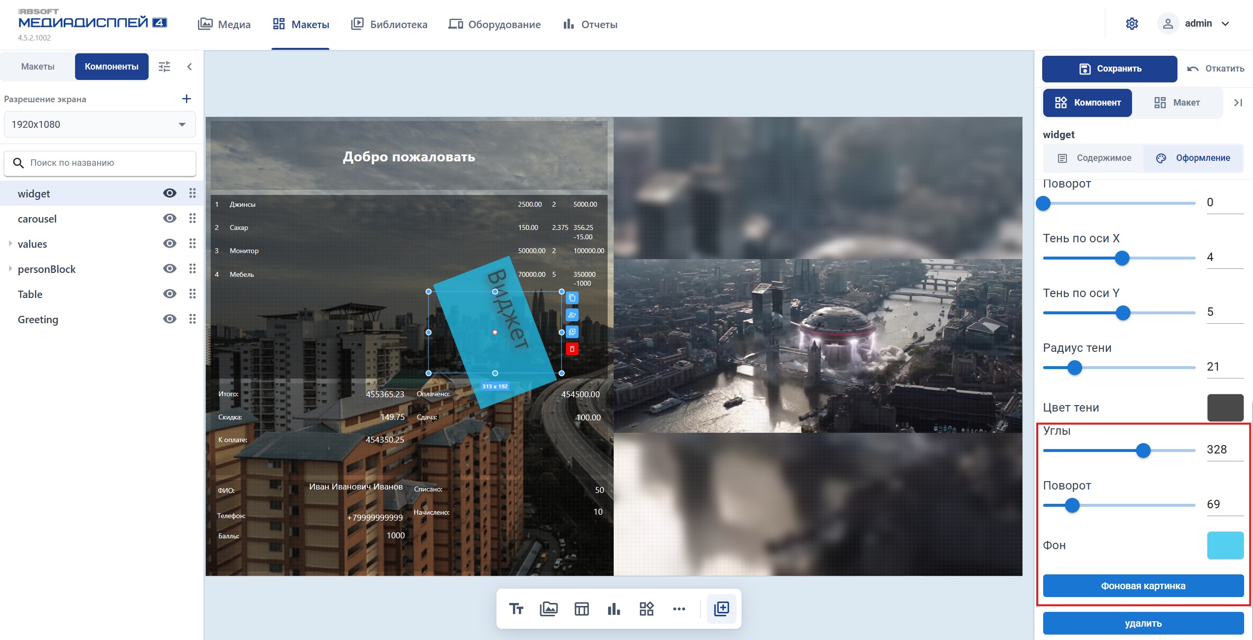Switch to the Содержимое tab

point(1094,158)
